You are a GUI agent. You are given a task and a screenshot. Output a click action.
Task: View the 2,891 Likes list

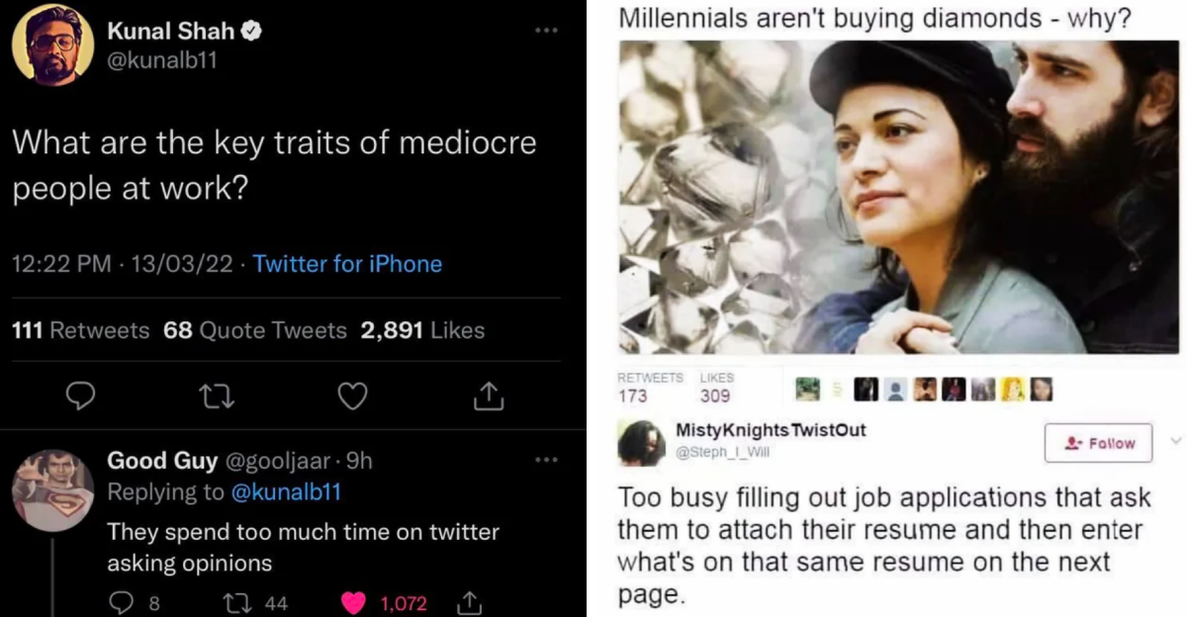coord(422,330)
